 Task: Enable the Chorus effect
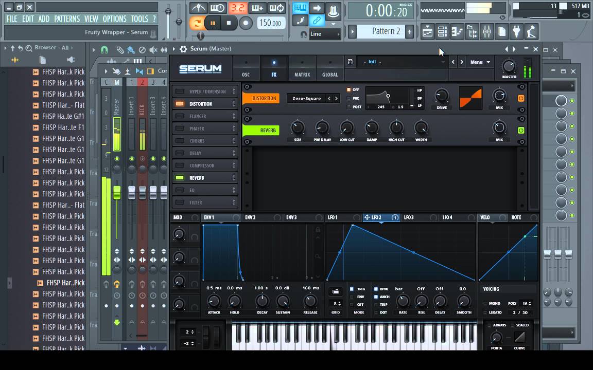pos(180,140)
